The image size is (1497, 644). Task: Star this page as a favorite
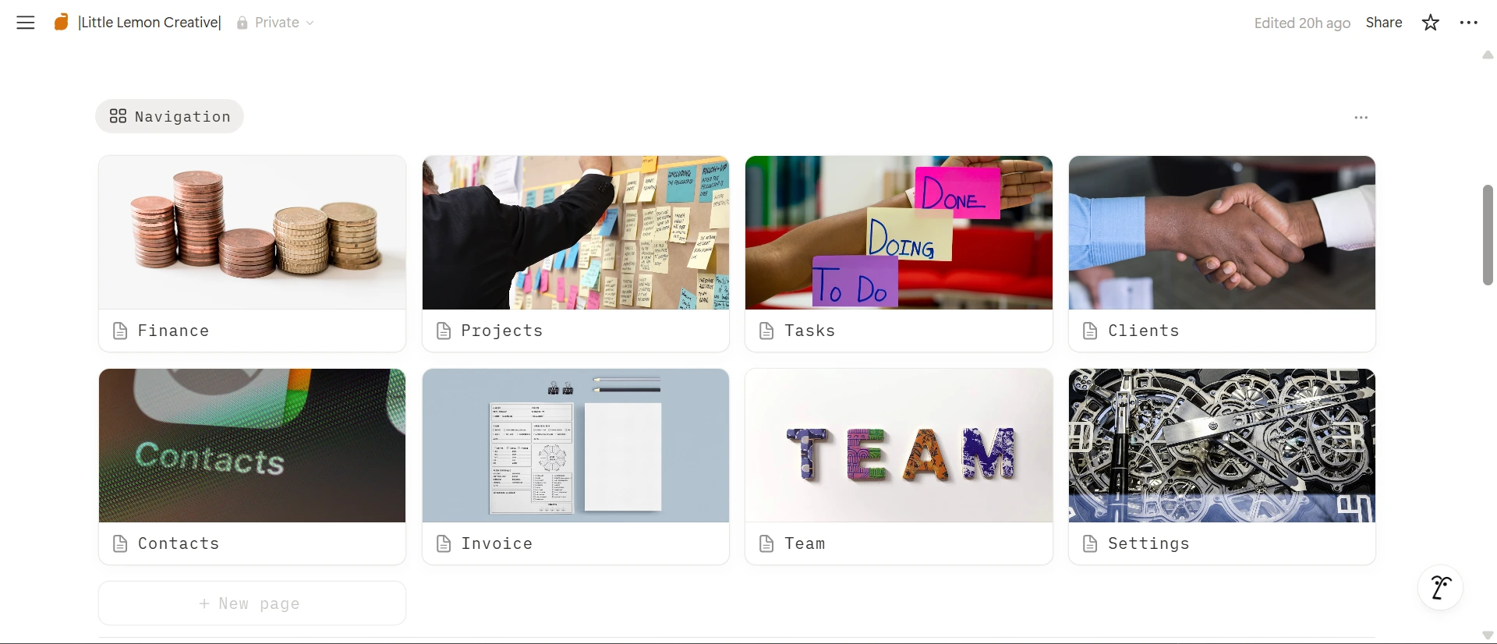click(x=1430, y=23)
